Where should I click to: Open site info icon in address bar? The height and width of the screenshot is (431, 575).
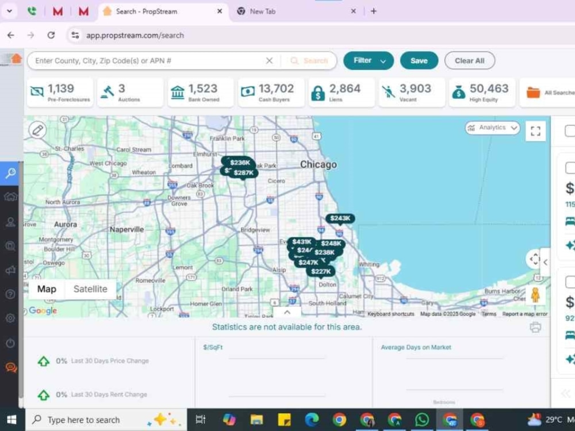point(75,35)
